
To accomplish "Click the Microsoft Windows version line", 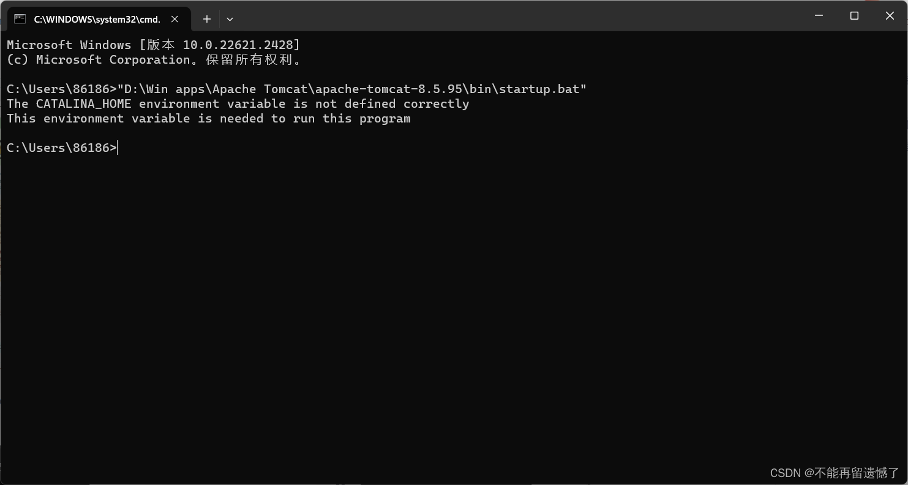I will 154,45.
